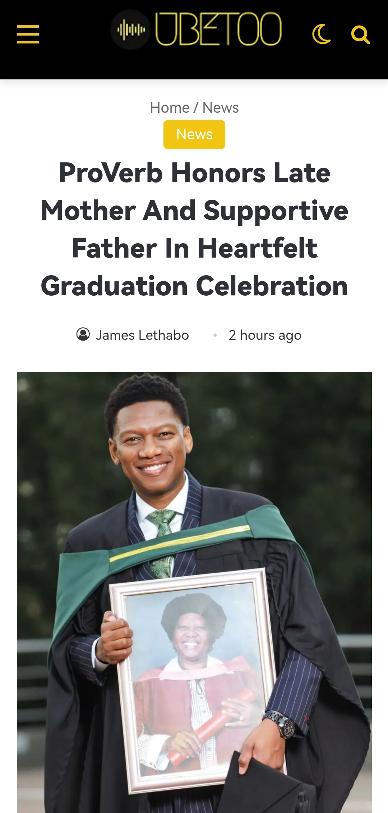
Task: Open News in the breadcrumb trail
Action: (221, 108)
